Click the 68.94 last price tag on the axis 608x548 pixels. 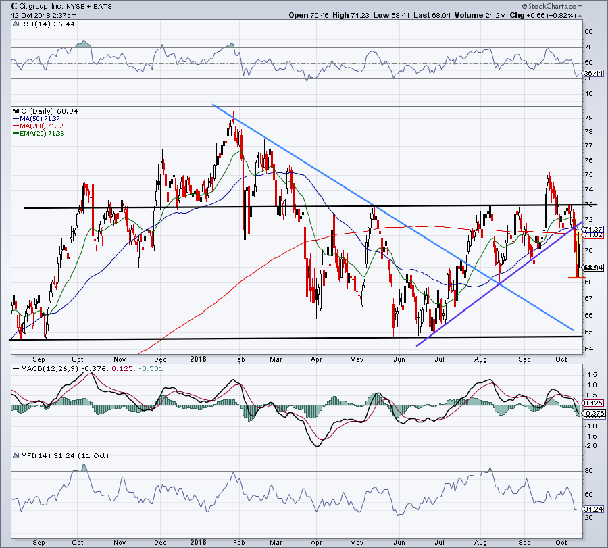pos(593,268)
